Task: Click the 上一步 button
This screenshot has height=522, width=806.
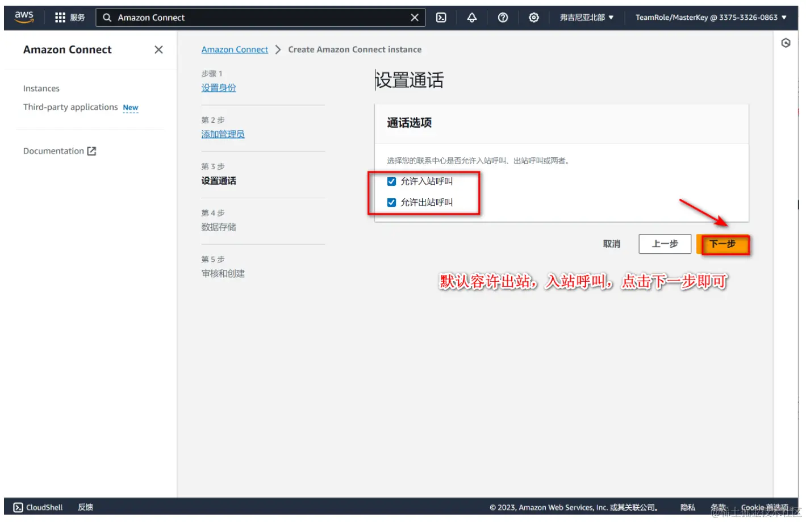Action: pos(665,244)
